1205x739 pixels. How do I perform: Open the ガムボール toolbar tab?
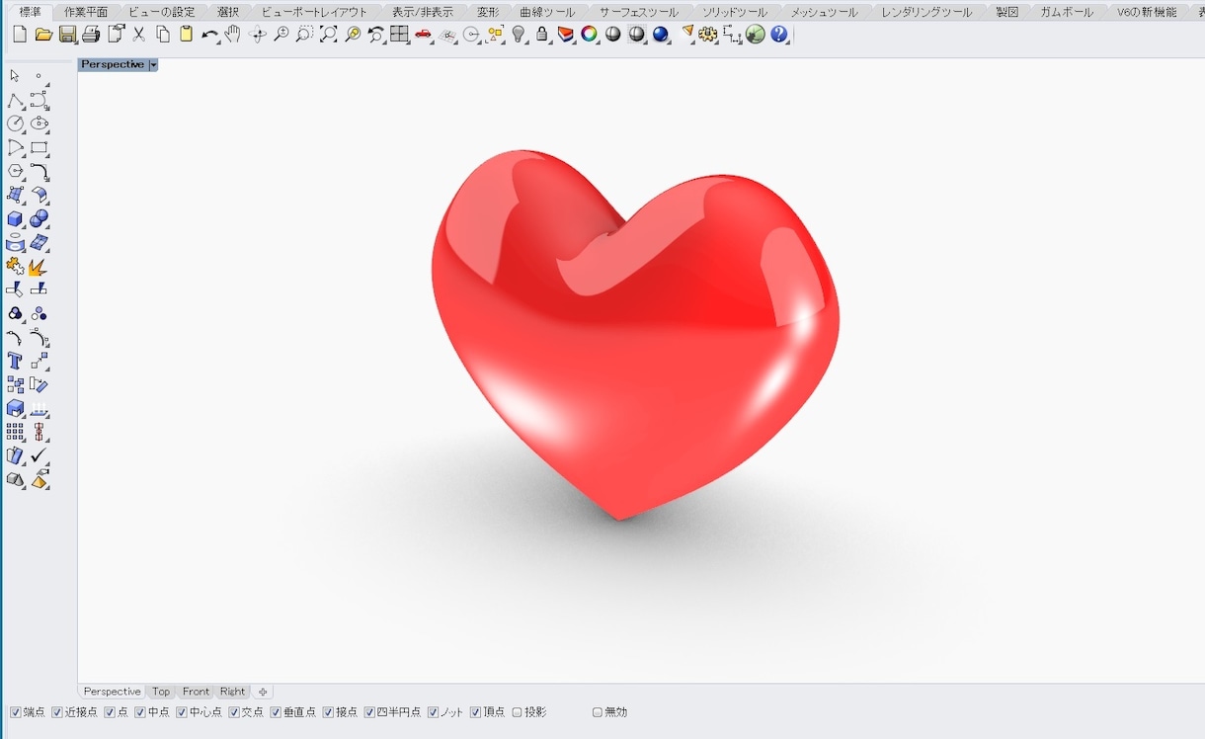1067,12
